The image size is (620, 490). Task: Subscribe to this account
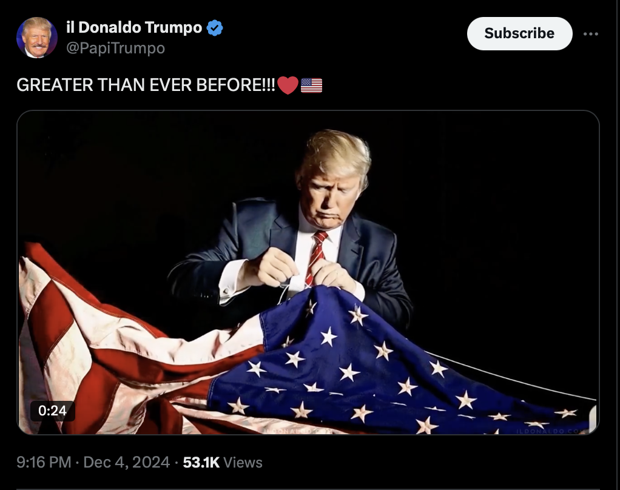click(x=519, y=33)
